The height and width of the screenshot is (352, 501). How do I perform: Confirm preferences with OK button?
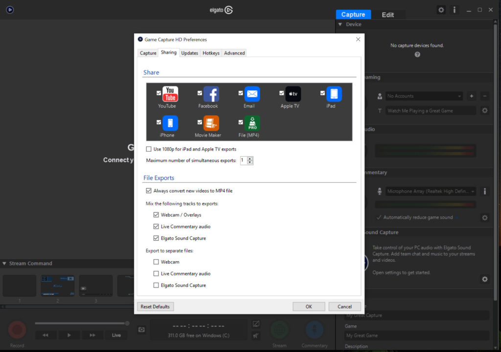click(x=309, y=307)
